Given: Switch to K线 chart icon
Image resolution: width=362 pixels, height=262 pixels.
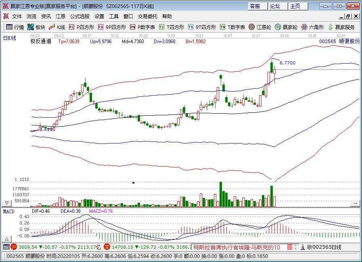Looking at the screenshot, I should pyautogui.click(x=52, y=27).
